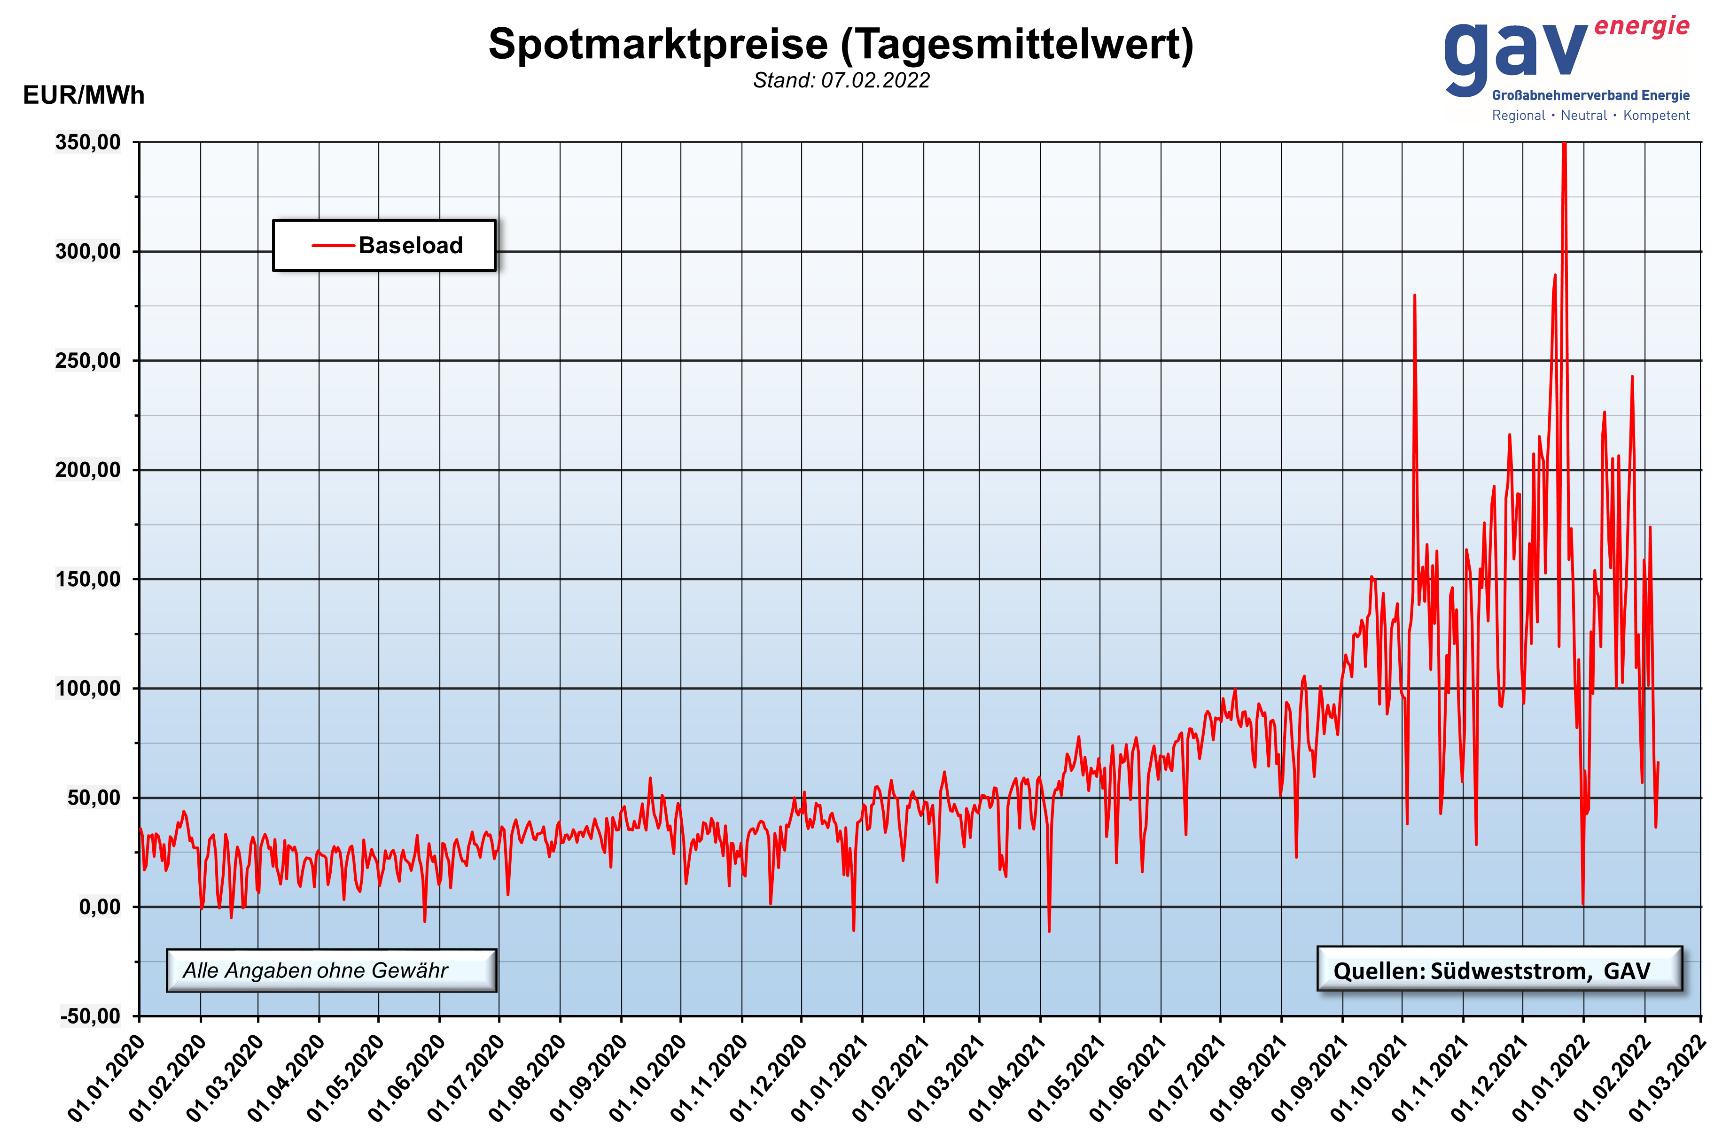Select the 'Alle Angaben ohne Gewähr' text box
This screenshot has width=1730, height=1140.
point(331,970)
